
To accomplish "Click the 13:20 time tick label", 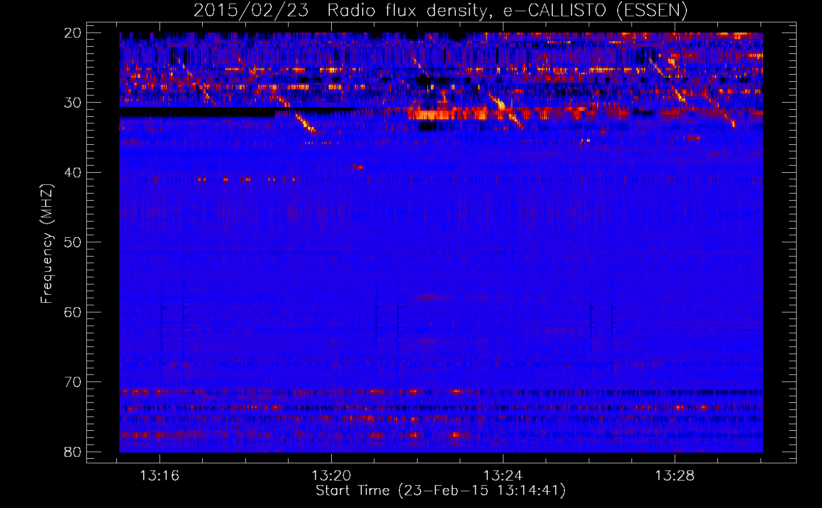I will point(331,476).
